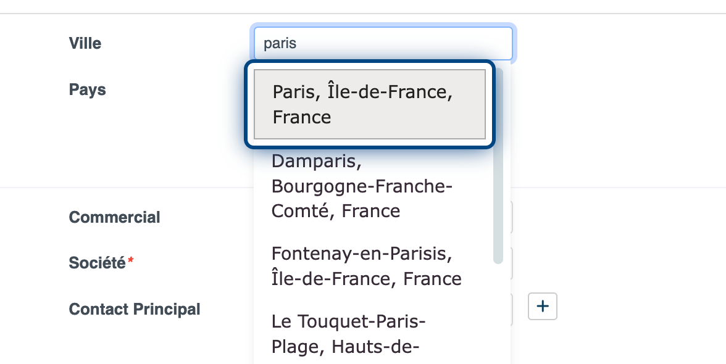Image resolution: width=726 pixels, height=364 pixels.
Task: Click the plus icon beside Contact Principal
Action: pos(543,307)
